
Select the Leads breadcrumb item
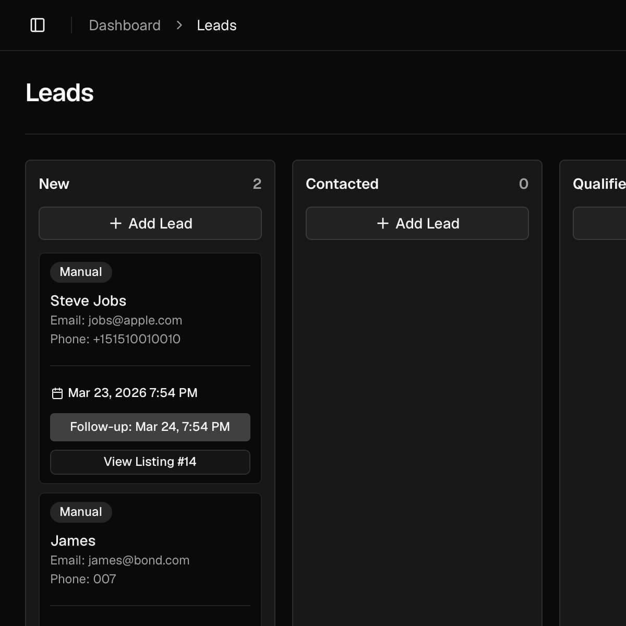point(216,25)
